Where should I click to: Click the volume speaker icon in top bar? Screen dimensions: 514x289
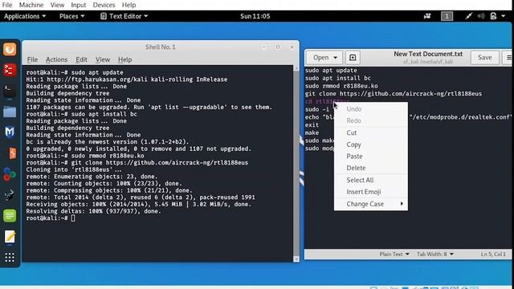coord(481,16)
